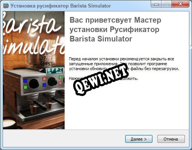Click the Barista Simulator coffee machine banner image
Viewport: 192px width, 150px height.
tap(34, 70)
